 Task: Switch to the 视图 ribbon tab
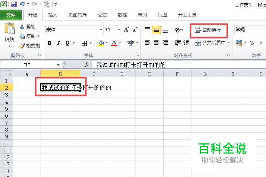point(163,15)
